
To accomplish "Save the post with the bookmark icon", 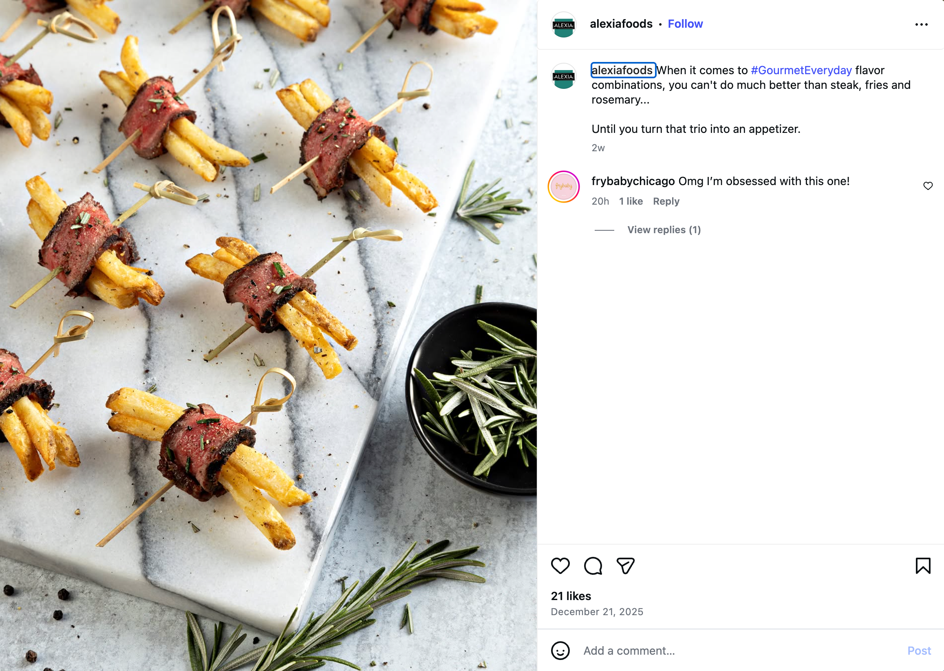I will (922, 566).
